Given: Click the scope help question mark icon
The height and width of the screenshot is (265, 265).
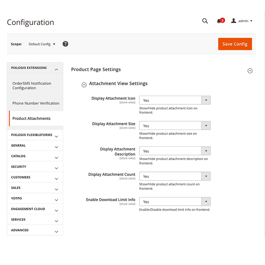Looking at the screenshot, I should (x=65, y=44).
